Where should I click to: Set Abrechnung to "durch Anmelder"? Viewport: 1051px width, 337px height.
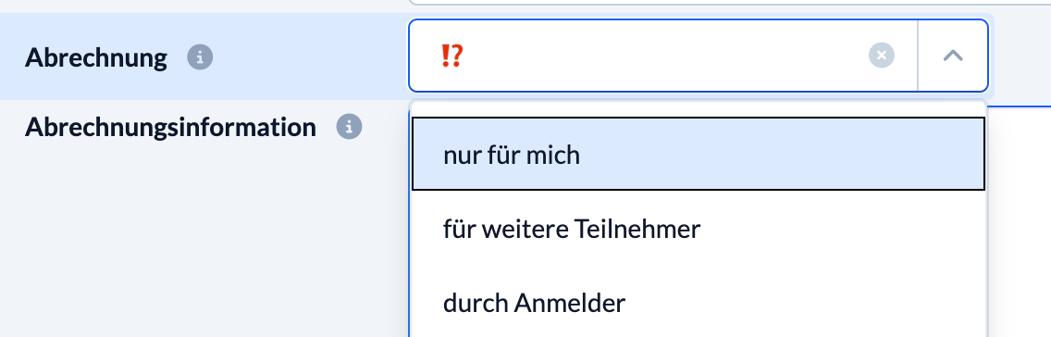698,304
